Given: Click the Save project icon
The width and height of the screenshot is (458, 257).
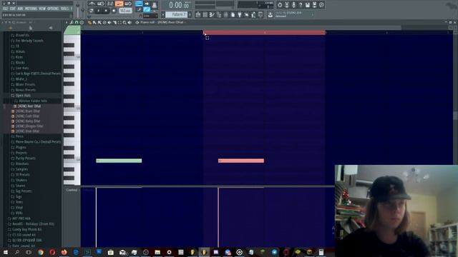Looking at the screenshot, I should pyautogui.click(x=307, y=5).
